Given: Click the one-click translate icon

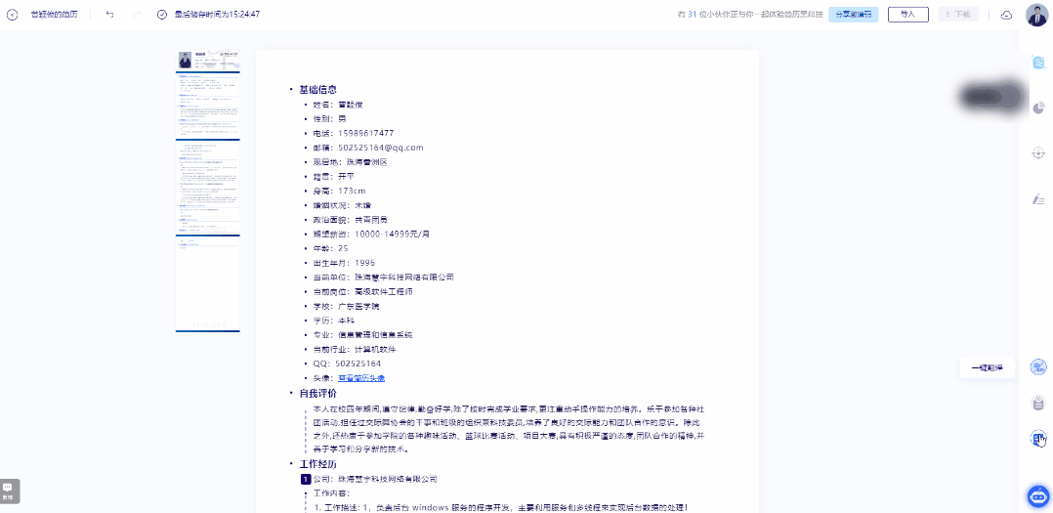Looking at the screenshot, I should click(x=1038, y=367).
